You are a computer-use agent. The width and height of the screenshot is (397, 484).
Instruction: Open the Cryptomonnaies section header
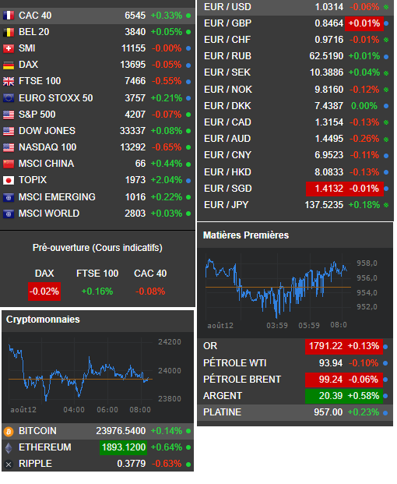(43, 320)
